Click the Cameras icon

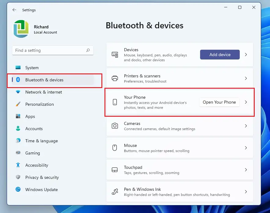(x=115, y=126)
